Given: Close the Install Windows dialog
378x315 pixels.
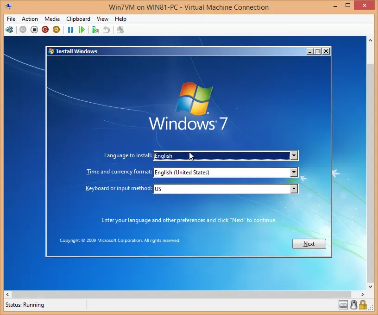Looking at the screenshot, I should point(326,51).
